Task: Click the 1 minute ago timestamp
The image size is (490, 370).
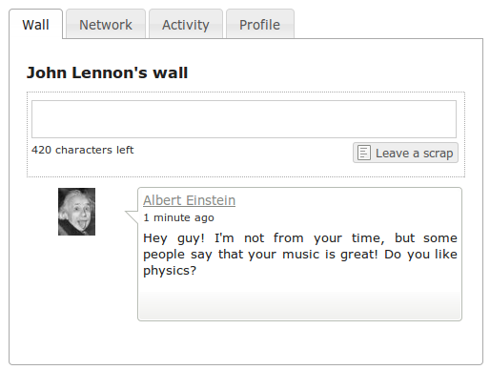Action: point(178,217)
